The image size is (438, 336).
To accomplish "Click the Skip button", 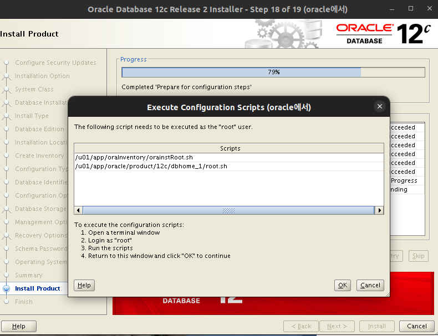I will coord(418,256).
